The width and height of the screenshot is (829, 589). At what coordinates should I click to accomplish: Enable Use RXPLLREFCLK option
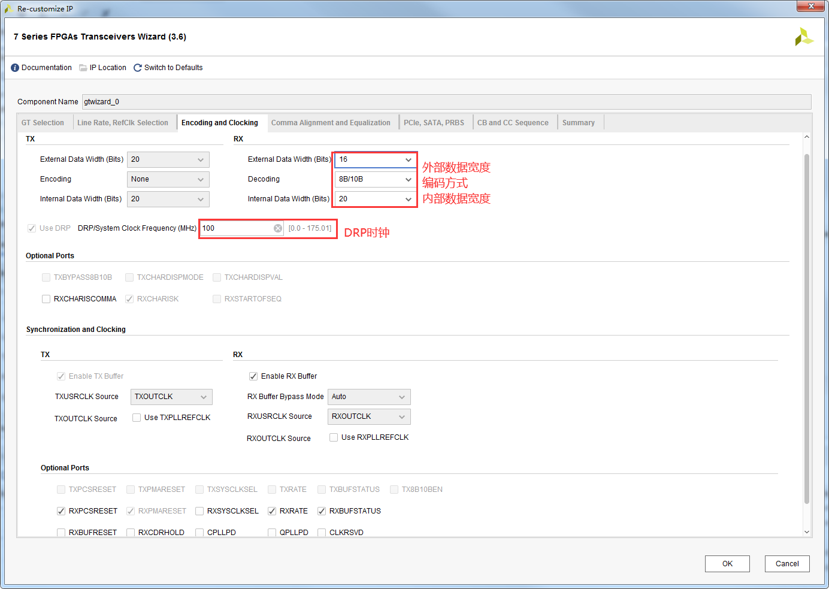pos(334,437)
